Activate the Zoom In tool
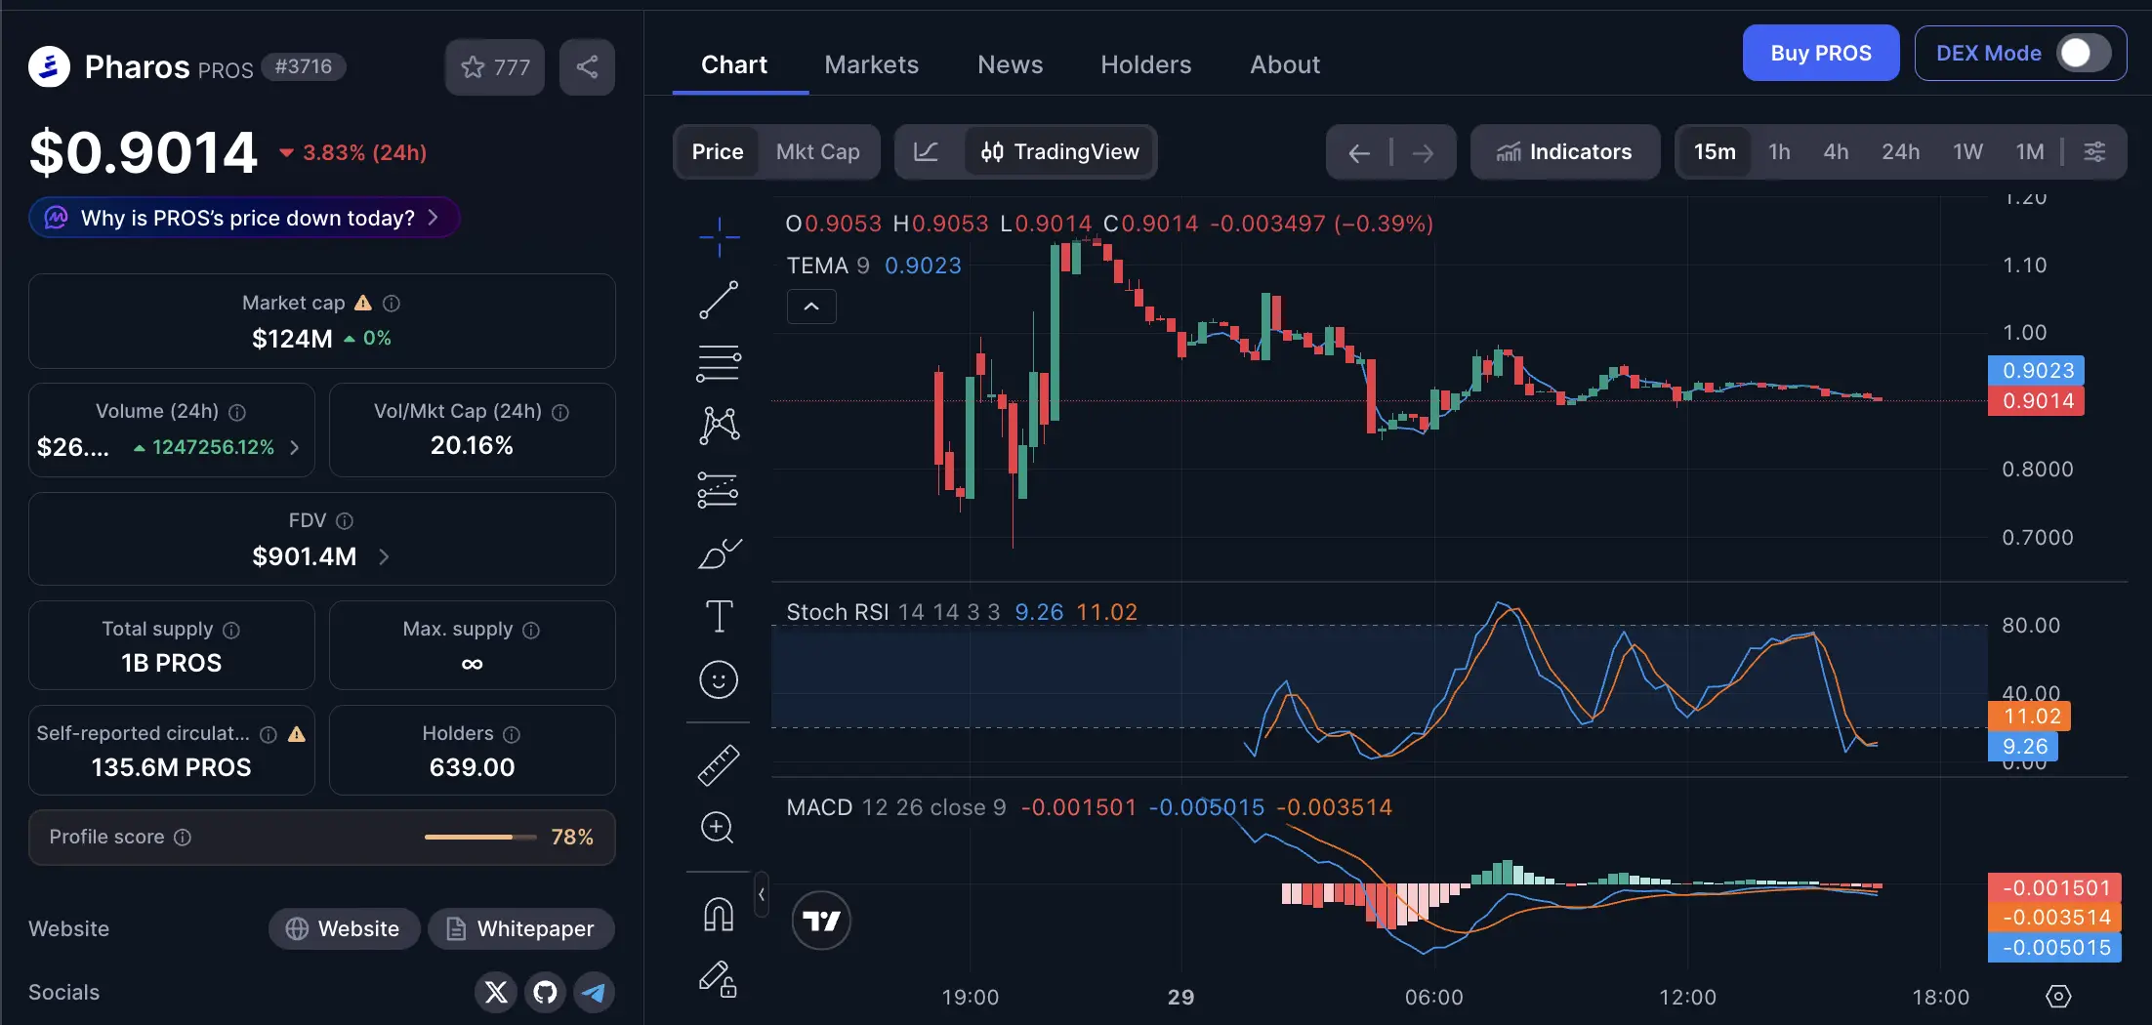The width and height of the screenshot is (2152, 1025). [x=719, y=827]
